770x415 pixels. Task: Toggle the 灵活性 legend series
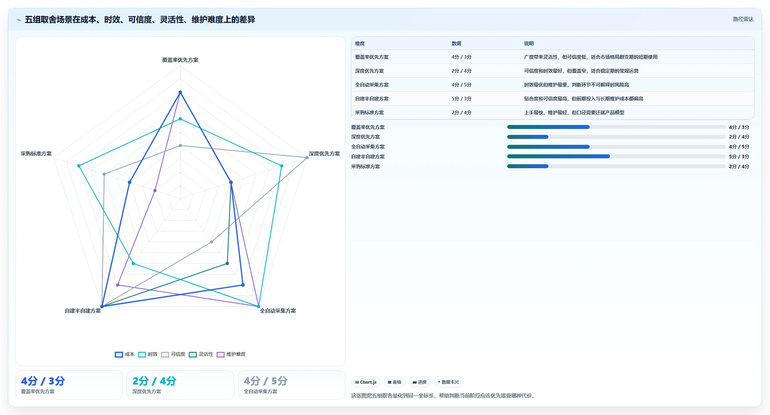click(x=201, y=354)
